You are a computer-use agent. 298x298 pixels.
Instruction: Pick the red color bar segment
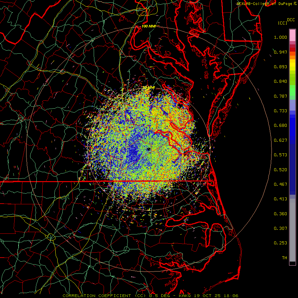[x=292, y=50]
